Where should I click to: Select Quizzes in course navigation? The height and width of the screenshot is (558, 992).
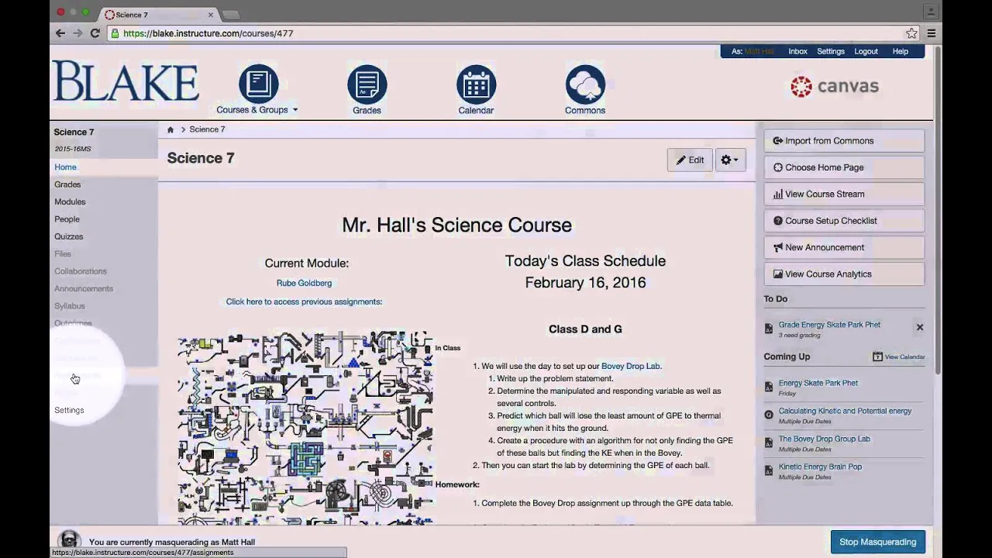pos(68,236)
